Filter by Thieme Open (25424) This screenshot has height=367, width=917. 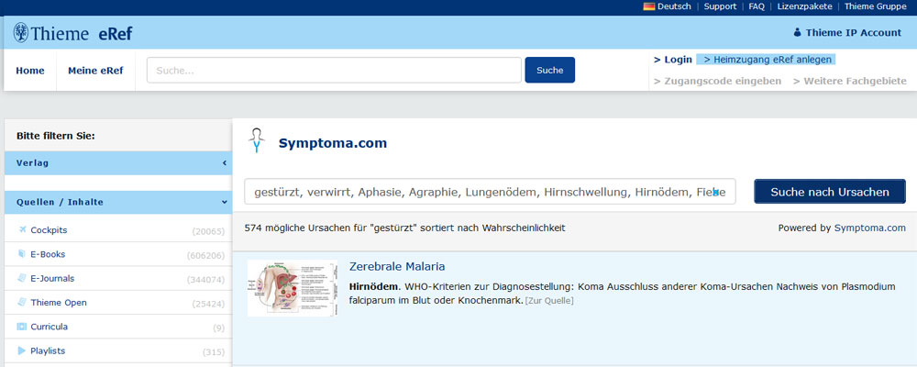[118, 303]
